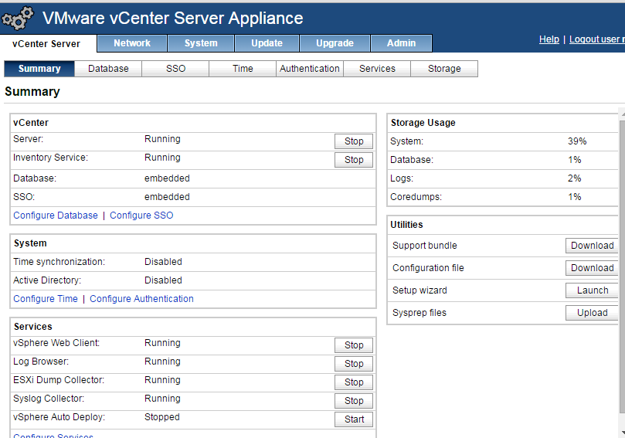
Task: Open the Admin tab
Action: click(x=402, y=43)
